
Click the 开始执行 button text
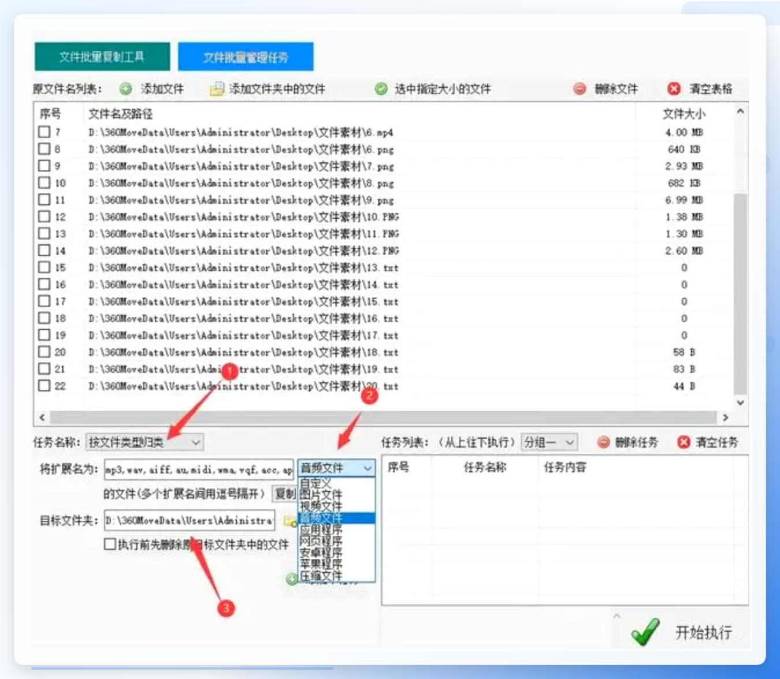click(x=704, y=632)
